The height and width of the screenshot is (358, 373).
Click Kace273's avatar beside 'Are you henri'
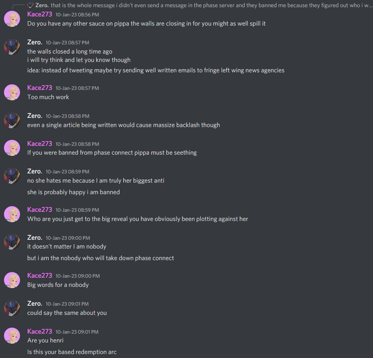(x=12, y=336)
